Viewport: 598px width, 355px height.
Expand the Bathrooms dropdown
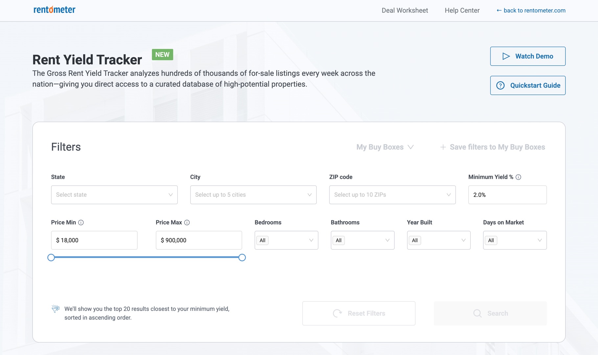pyautogui.click(x=362, y=240)
